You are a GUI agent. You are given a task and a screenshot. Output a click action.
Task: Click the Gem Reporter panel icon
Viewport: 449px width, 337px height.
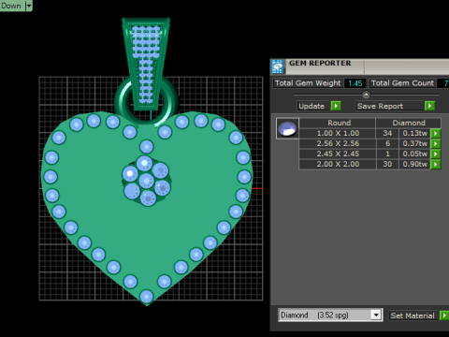point(277,66)
